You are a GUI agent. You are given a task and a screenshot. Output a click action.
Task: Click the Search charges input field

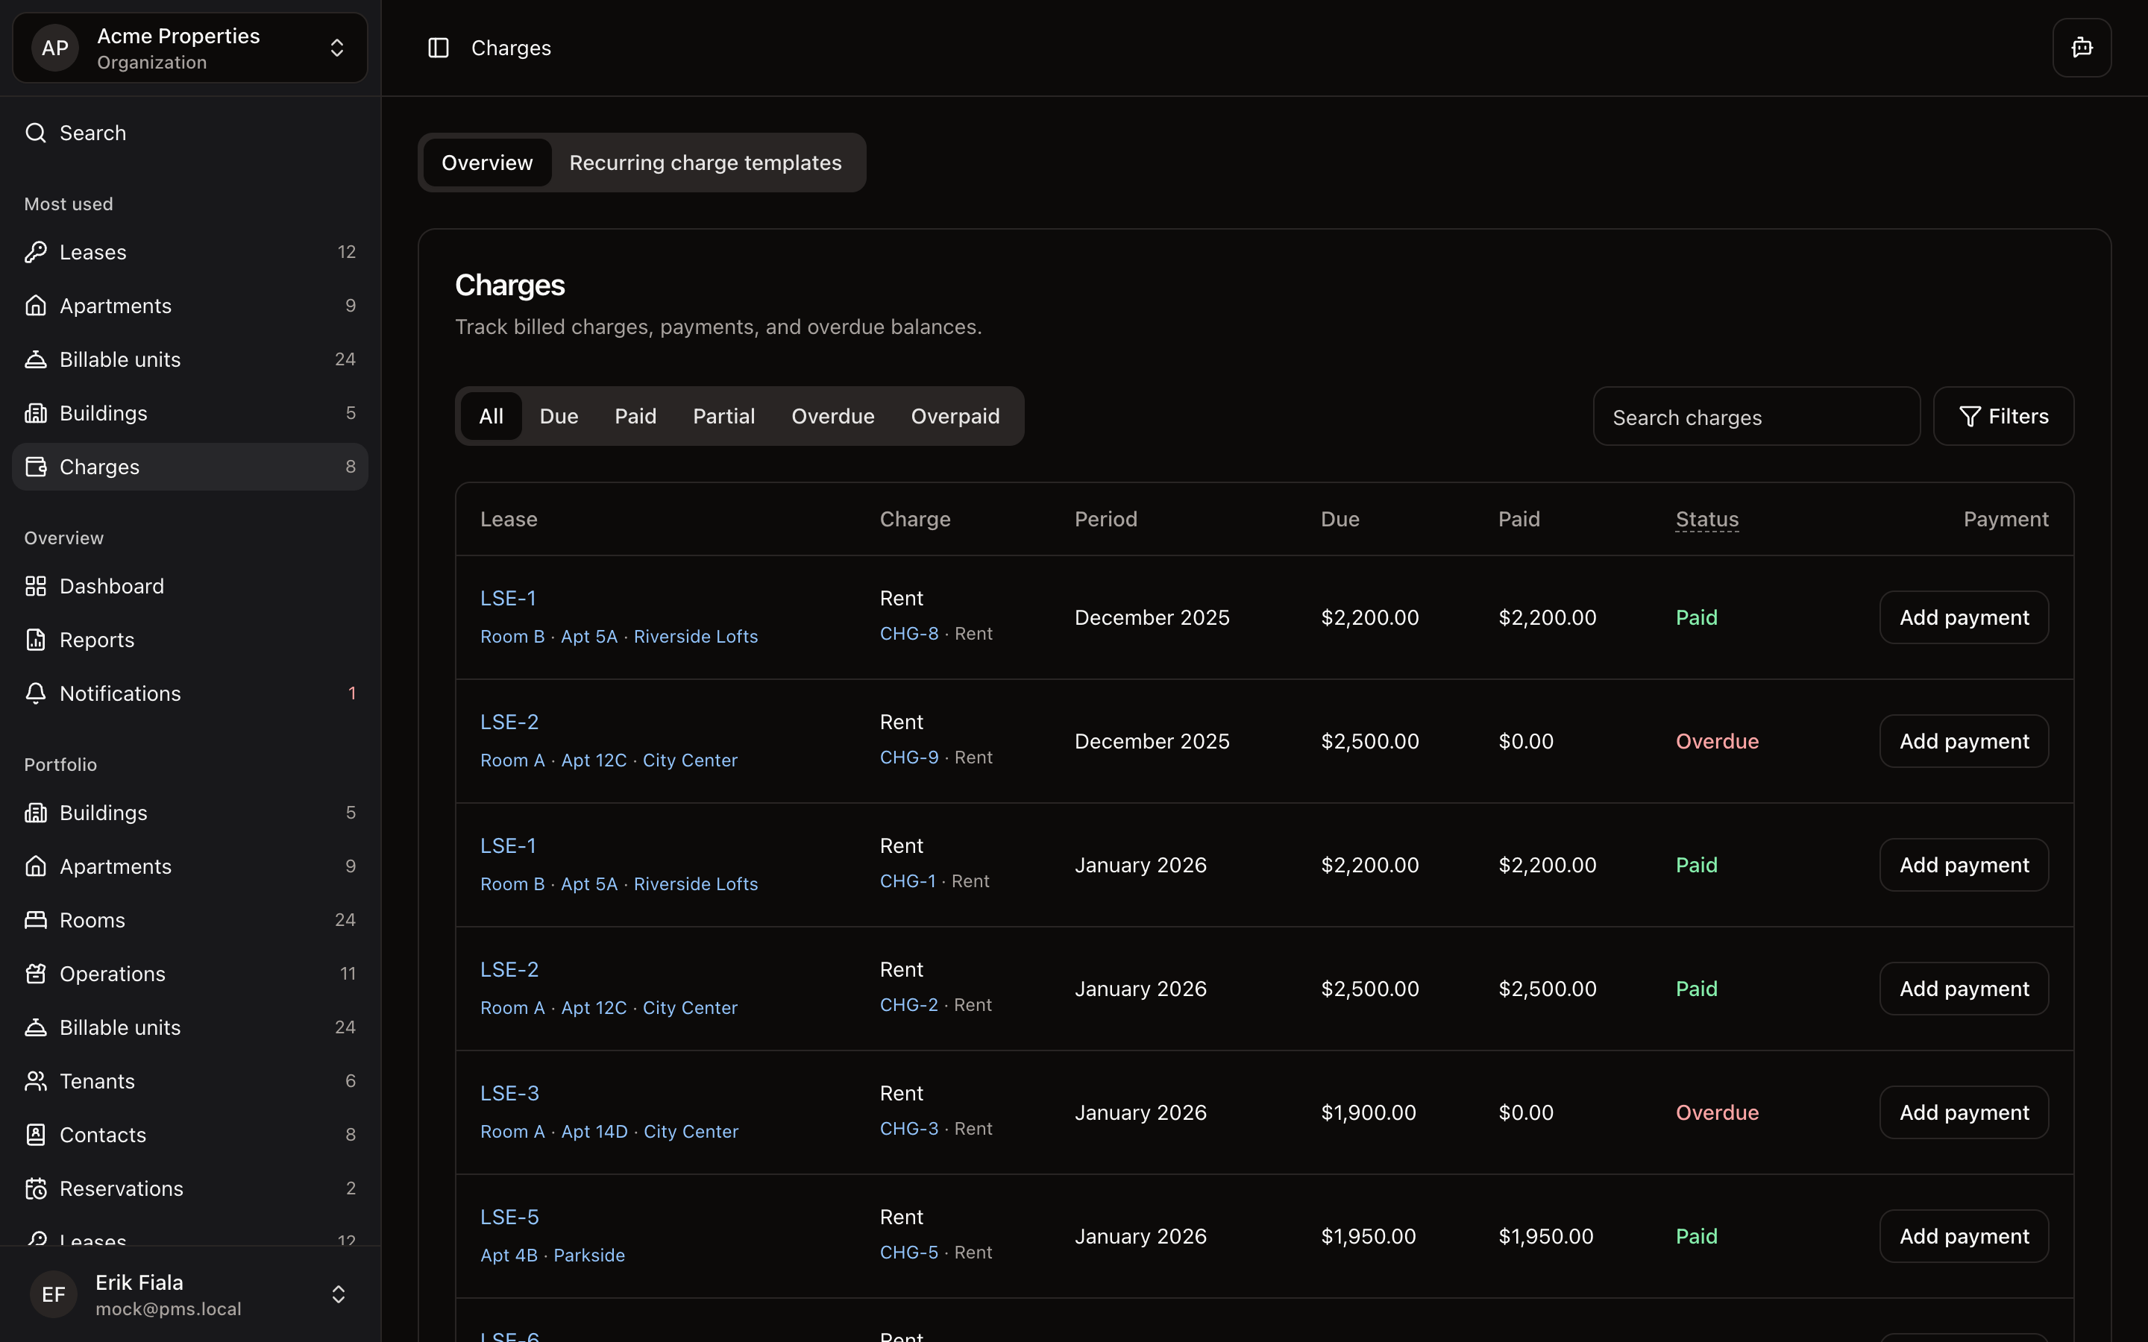pyautogui.click(x=1755, y=415)
